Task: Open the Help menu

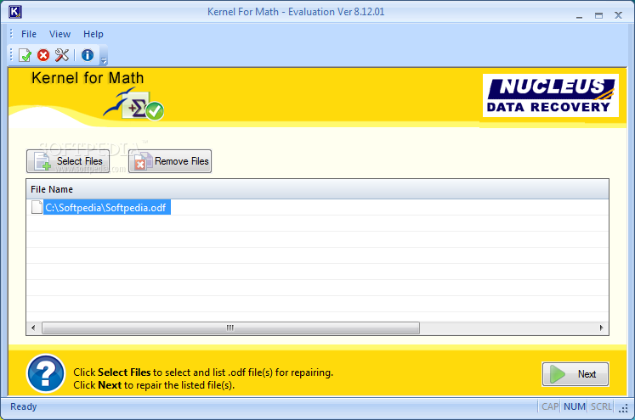Action: [x=94, y=34]
